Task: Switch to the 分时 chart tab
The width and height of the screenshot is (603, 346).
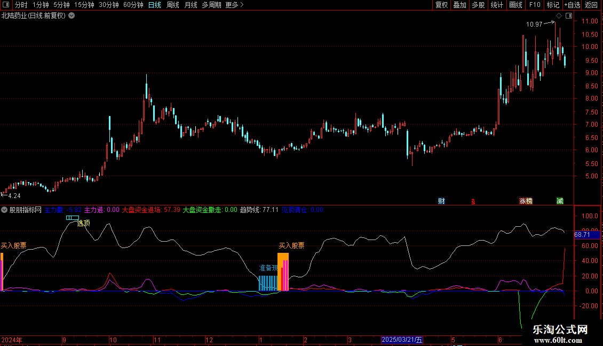Action: click(21, 5)
